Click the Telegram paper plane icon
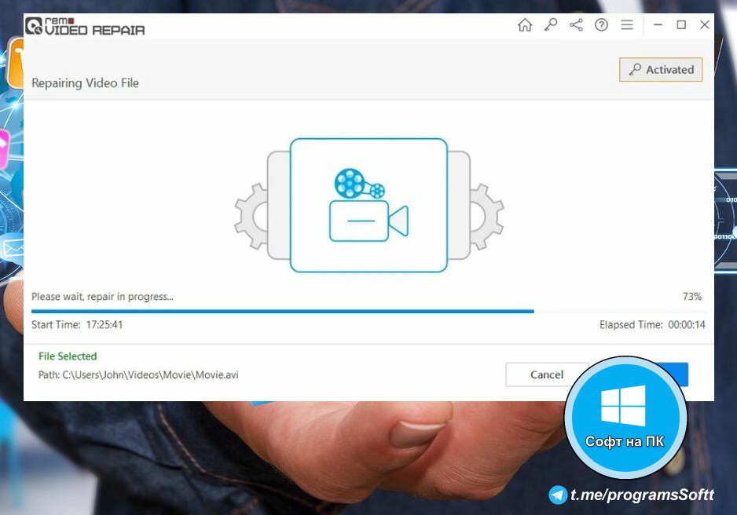Viewport: 737px width, 515px height. pyautogui.click(x=558, y=495)
